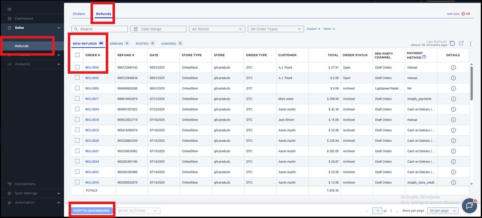Click info icon for order WGL8844 row
Image resolution: width=482 pixels, height=218 pixels.
453,109
